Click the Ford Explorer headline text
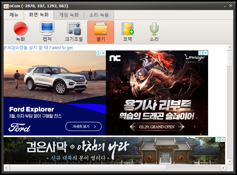 coord(32,109)
